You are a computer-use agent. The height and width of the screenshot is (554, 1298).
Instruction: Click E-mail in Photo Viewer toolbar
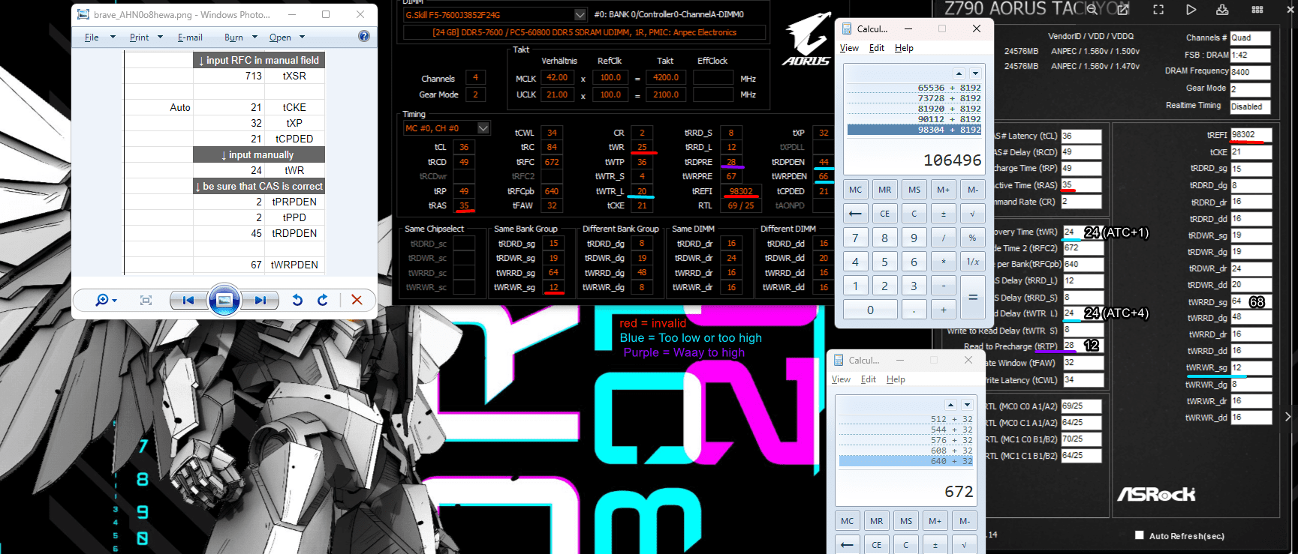point(190,37)
